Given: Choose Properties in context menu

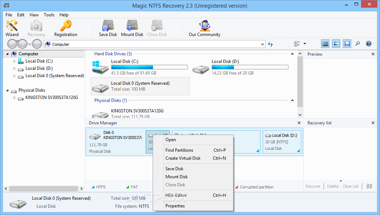Looking at the screenshot, I should click(193, 206).
